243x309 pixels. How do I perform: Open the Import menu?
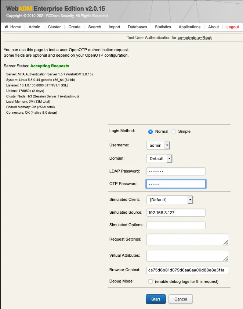[115, 27]
